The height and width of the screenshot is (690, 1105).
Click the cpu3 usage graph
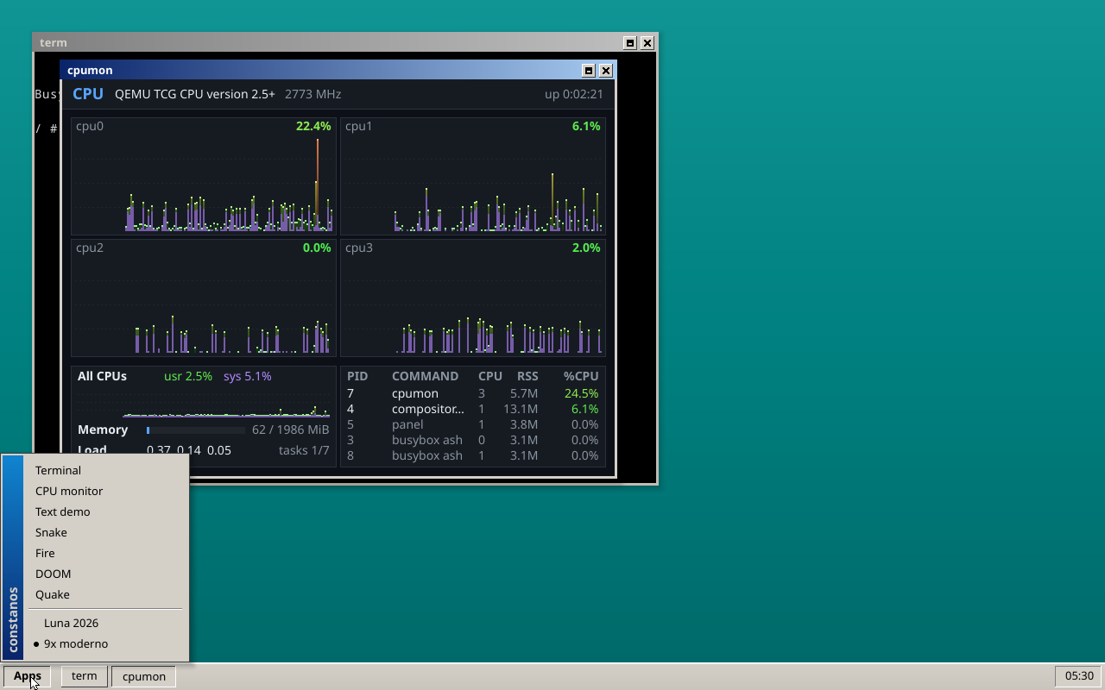coord(473,298)
